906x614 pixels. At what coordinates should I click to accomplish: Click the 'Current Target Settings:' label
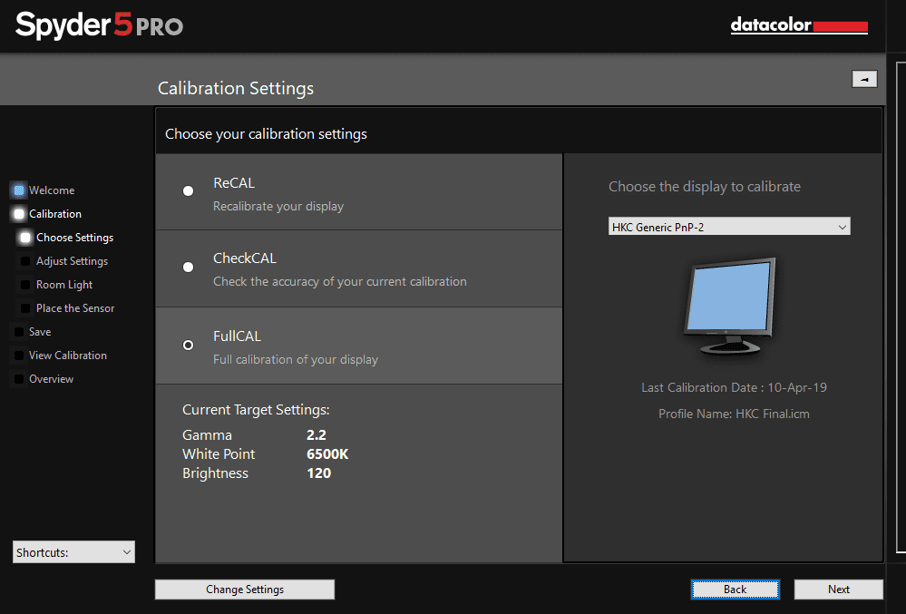click(256, 410)
